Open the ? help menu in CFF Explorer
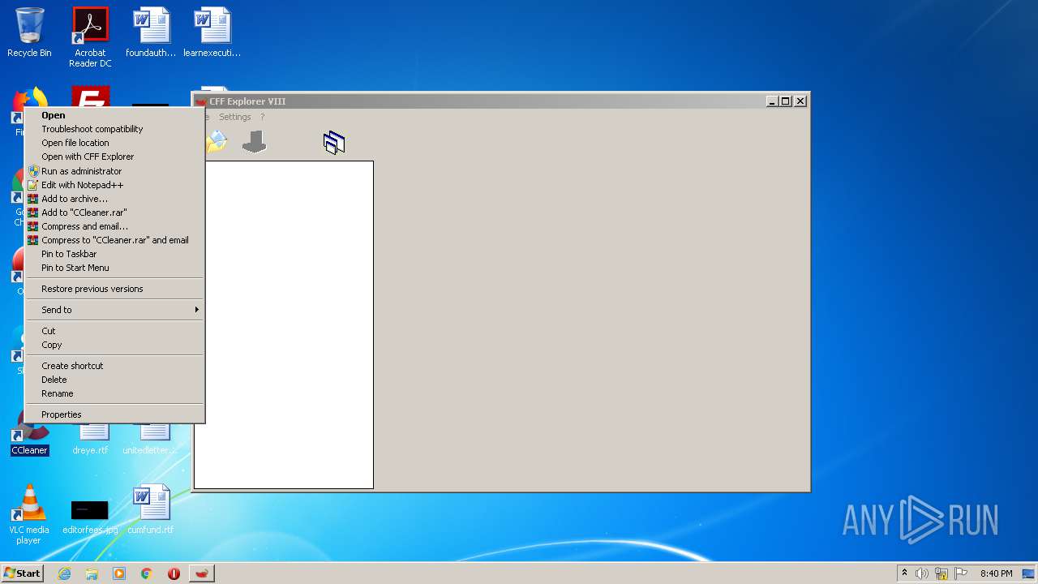The image size is (1038, 584). 263,117
